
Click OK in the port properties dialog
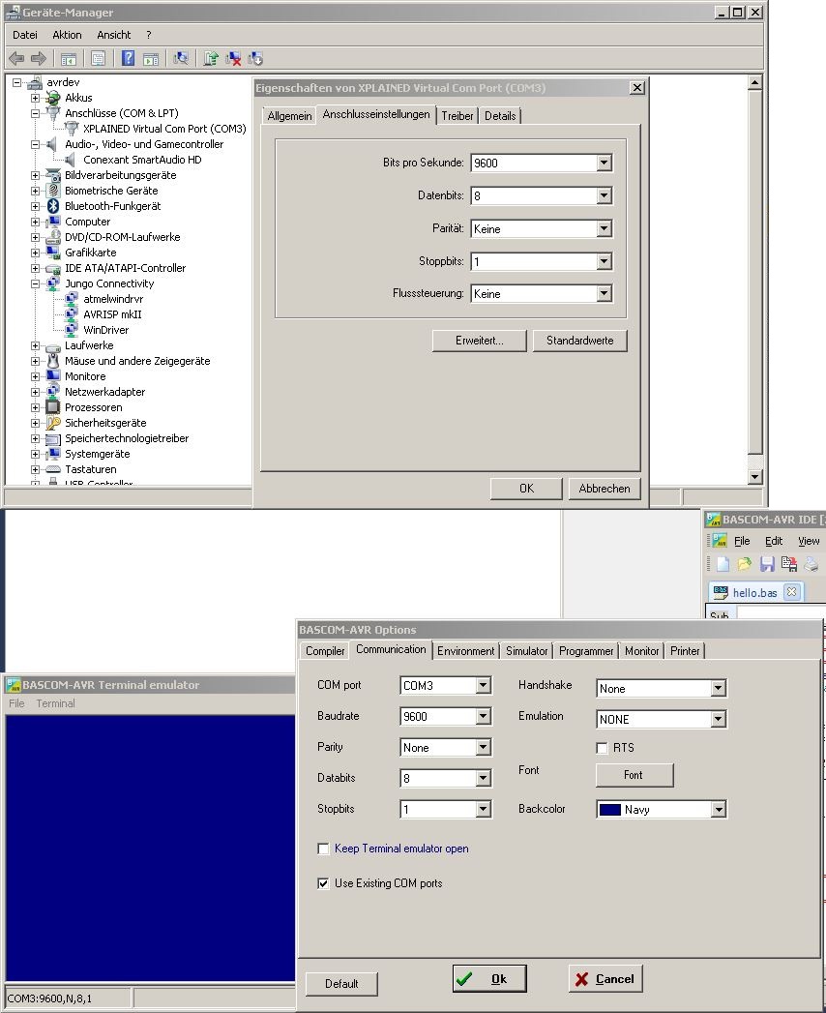[x=526, y=489]
